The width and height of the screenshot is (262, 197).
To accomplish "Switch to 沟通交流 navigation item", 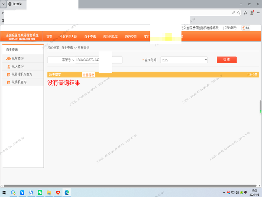I will pos(131,37).
